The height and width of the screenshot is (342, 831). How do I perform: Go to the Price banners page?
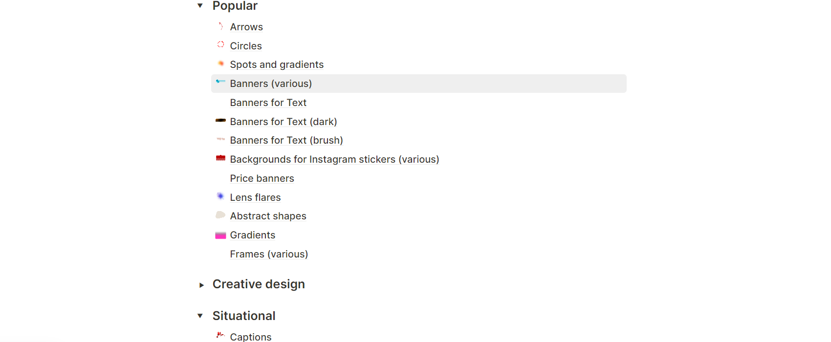[x=262, y=179]
